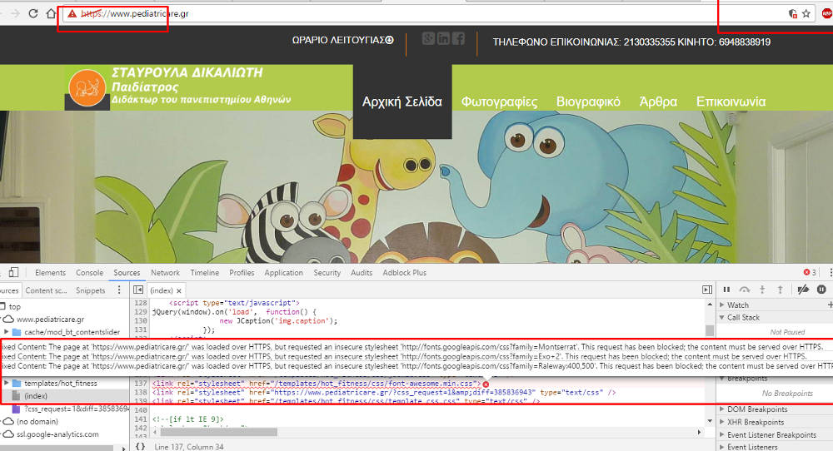Expand the DOM Breakpoints section
The width and height of the screenshot is (833, 451).
(x=722, y=409)
